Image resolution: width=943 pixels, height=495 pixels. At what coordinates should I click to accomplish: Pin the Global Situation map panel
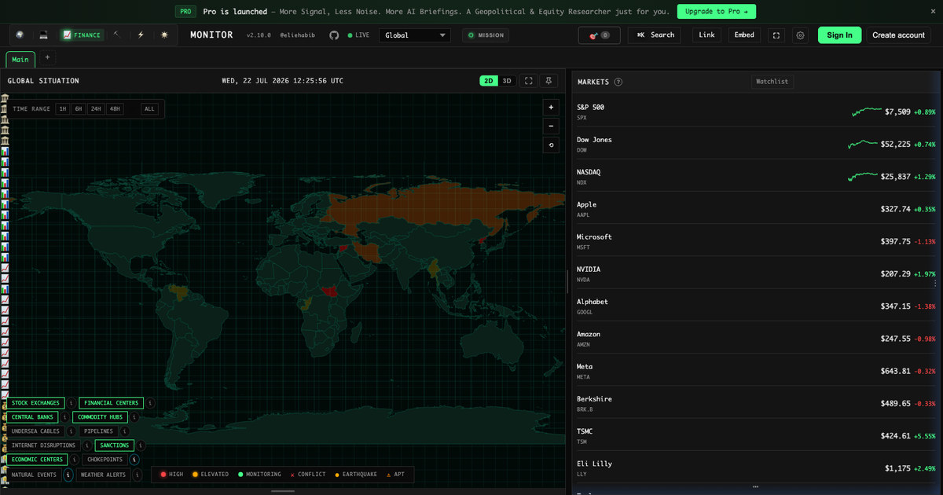(549, 81)
